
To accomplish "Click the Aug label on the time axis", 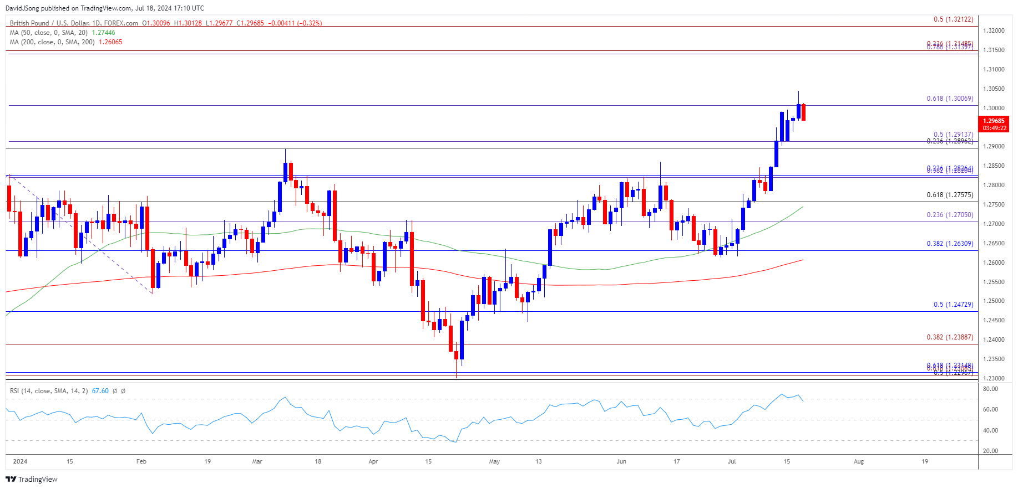I will coord(859,461).
